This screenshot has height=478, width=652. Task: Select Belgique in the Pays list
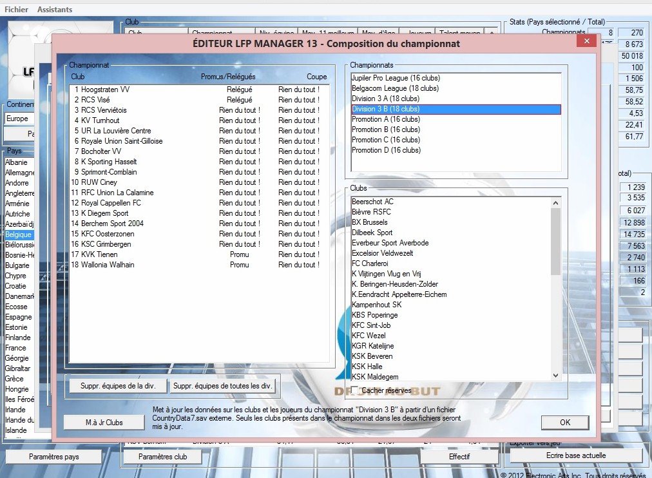(19, 234)
